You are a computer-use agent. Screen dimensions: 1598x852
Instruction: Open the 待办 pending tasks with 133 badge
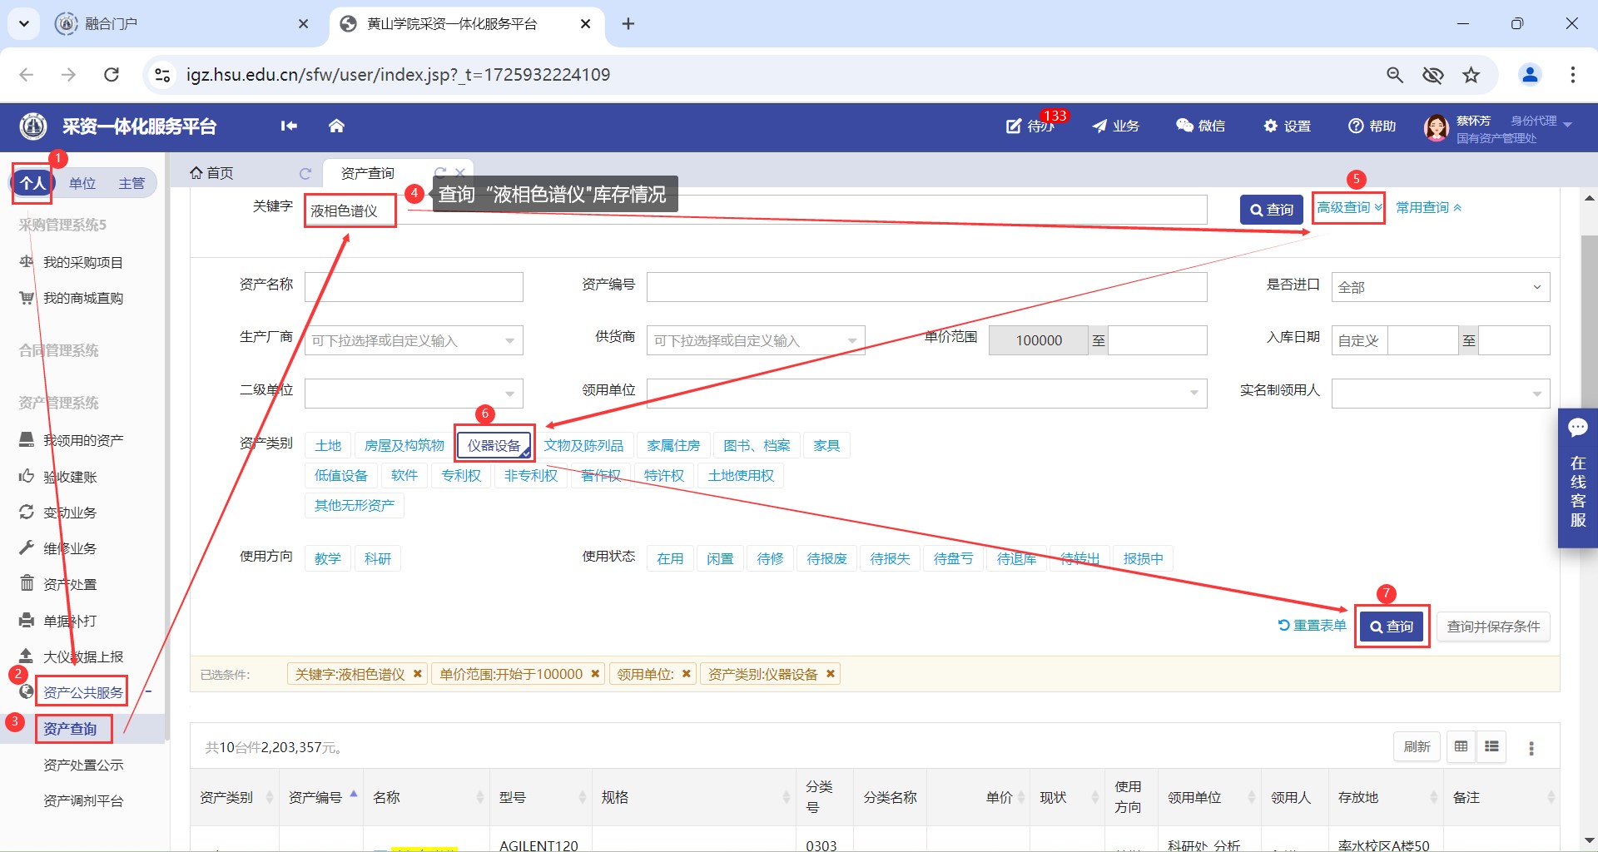coord(1031,126)
